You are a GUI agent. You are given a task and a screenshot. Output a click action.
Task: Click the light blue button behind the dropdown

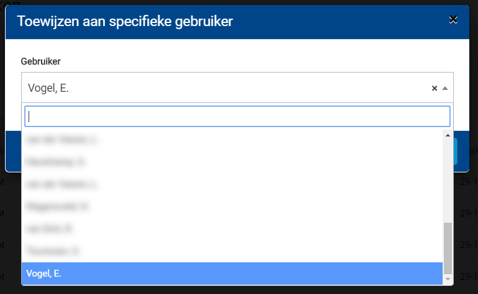click(x=456, y=152)
